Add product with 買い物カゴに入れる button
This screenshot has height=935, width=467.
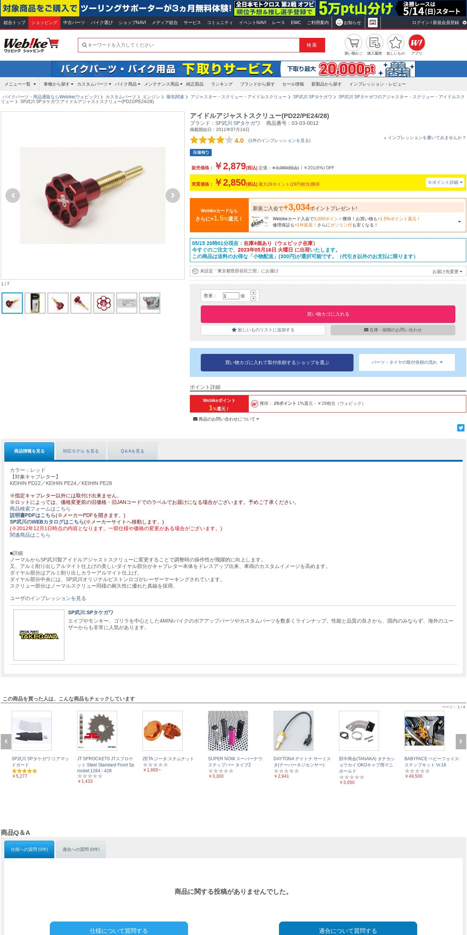pos(328,314)
